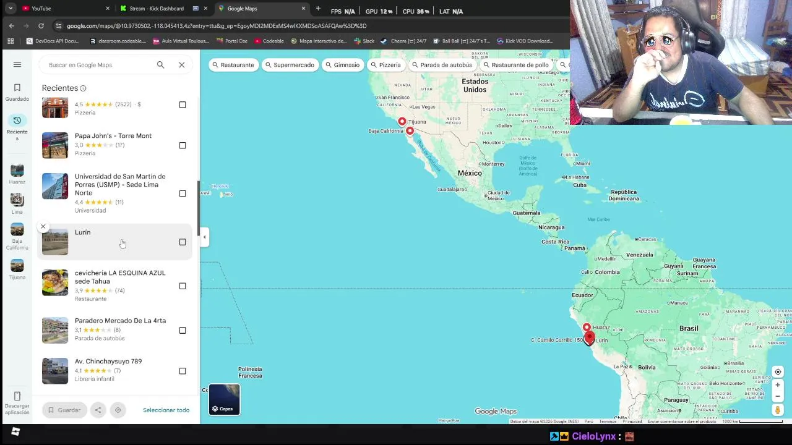The image size is (792, 445).
Task: Open the Guardado saved places panel
Action: [x=17, y=92]
